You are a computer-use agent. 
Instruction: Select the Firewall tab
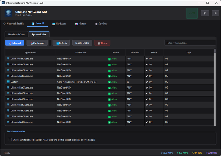tap(38, 24)
